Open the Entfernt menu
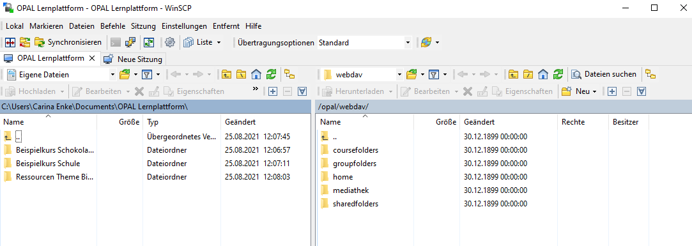 (226, 26)
